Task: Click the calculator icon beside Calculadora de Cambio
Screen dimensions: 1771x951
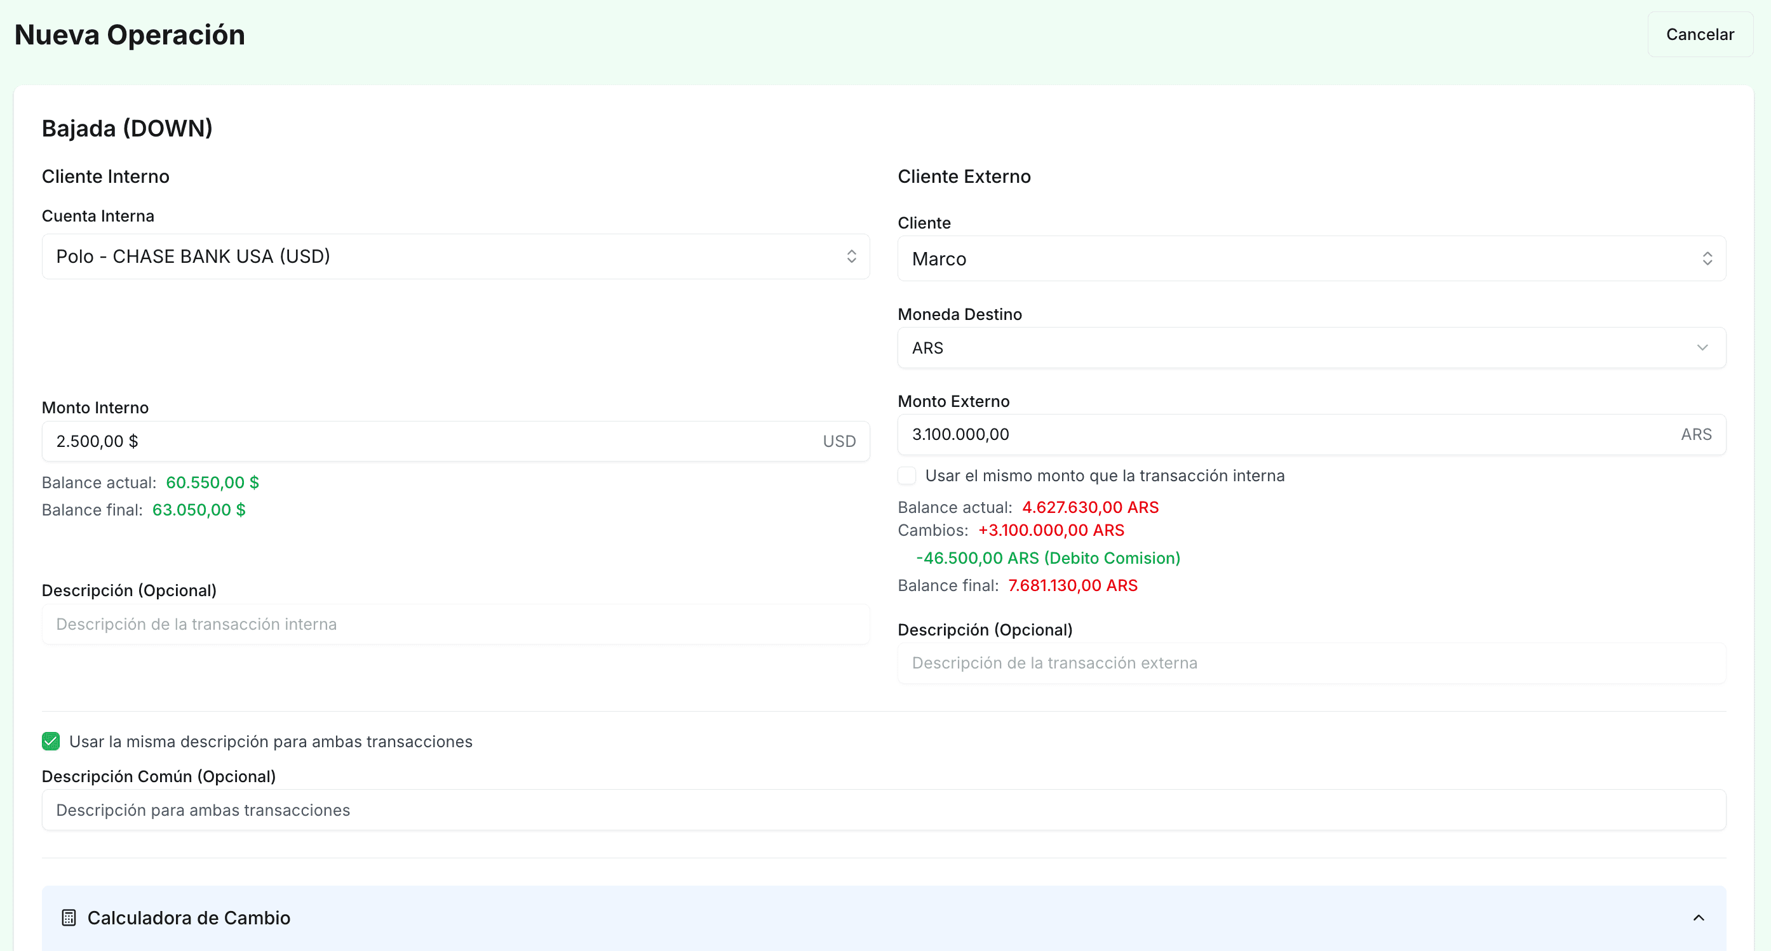Action: click(69, 917)
